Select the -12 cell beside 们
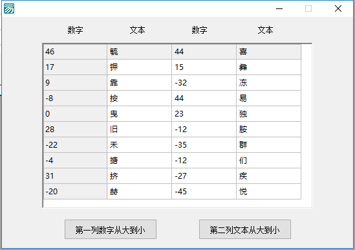Screen dimensions: 355x250 pos(204,161)
